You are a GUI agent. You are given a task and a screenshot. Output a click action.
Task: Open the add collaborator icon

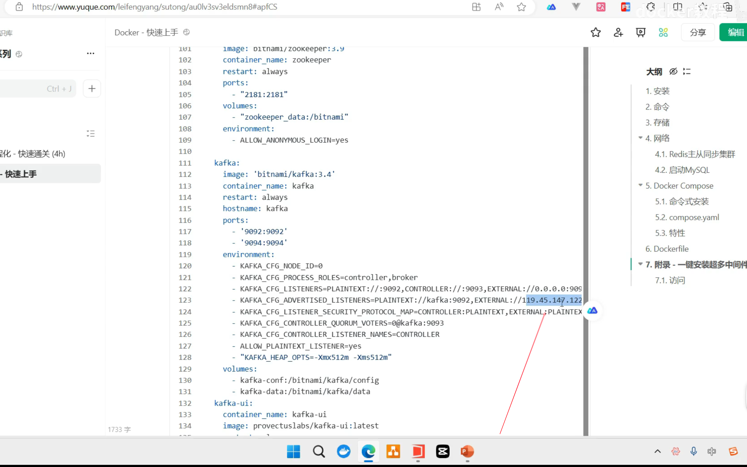(x=618, y=32)
